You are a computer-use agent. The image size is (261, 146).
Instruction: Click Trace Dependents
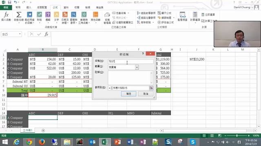pos(146,18)
